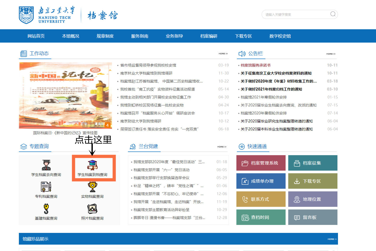Open the infrastructure archive query hook icon
The width and height of the screenshot is (376, 251).
tap(46, 209)
